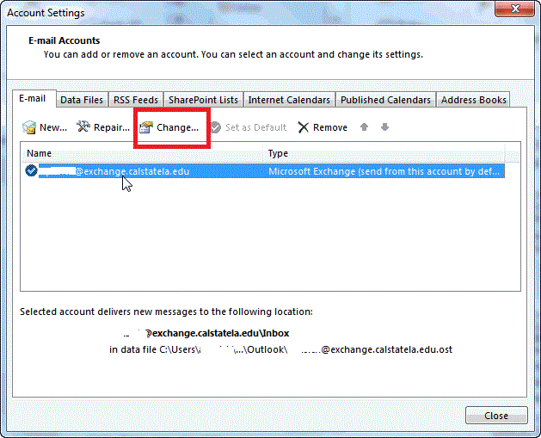Click the New account envelope icon
The image size is (541, 438).
pos(29,127)
